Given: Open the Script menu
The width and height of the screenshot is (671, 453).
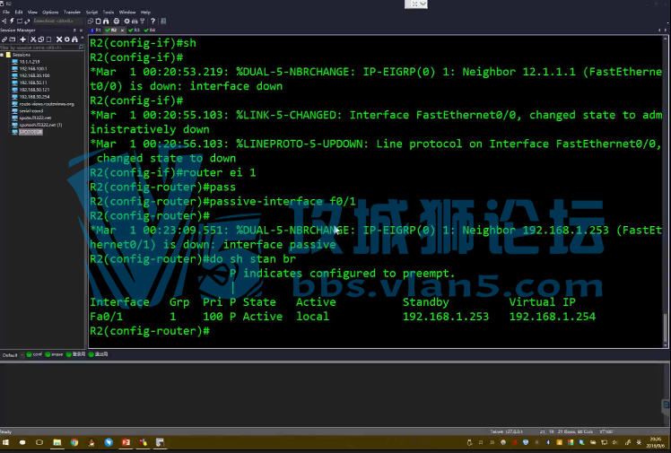Looking at the screenshot, I should coord(91,13).
